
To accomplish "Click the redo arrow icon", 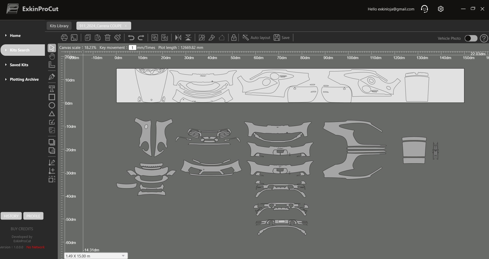I will click(x=141, y=38).
